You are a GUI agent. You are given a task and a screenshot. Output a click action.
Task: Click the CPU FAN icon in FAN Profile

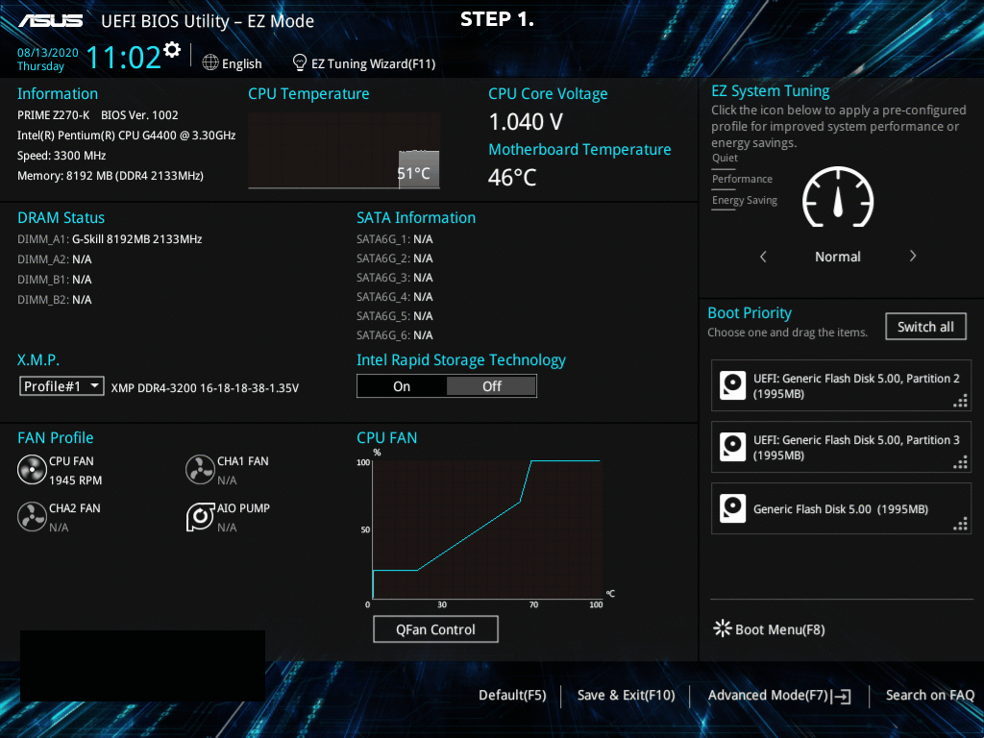32,470
